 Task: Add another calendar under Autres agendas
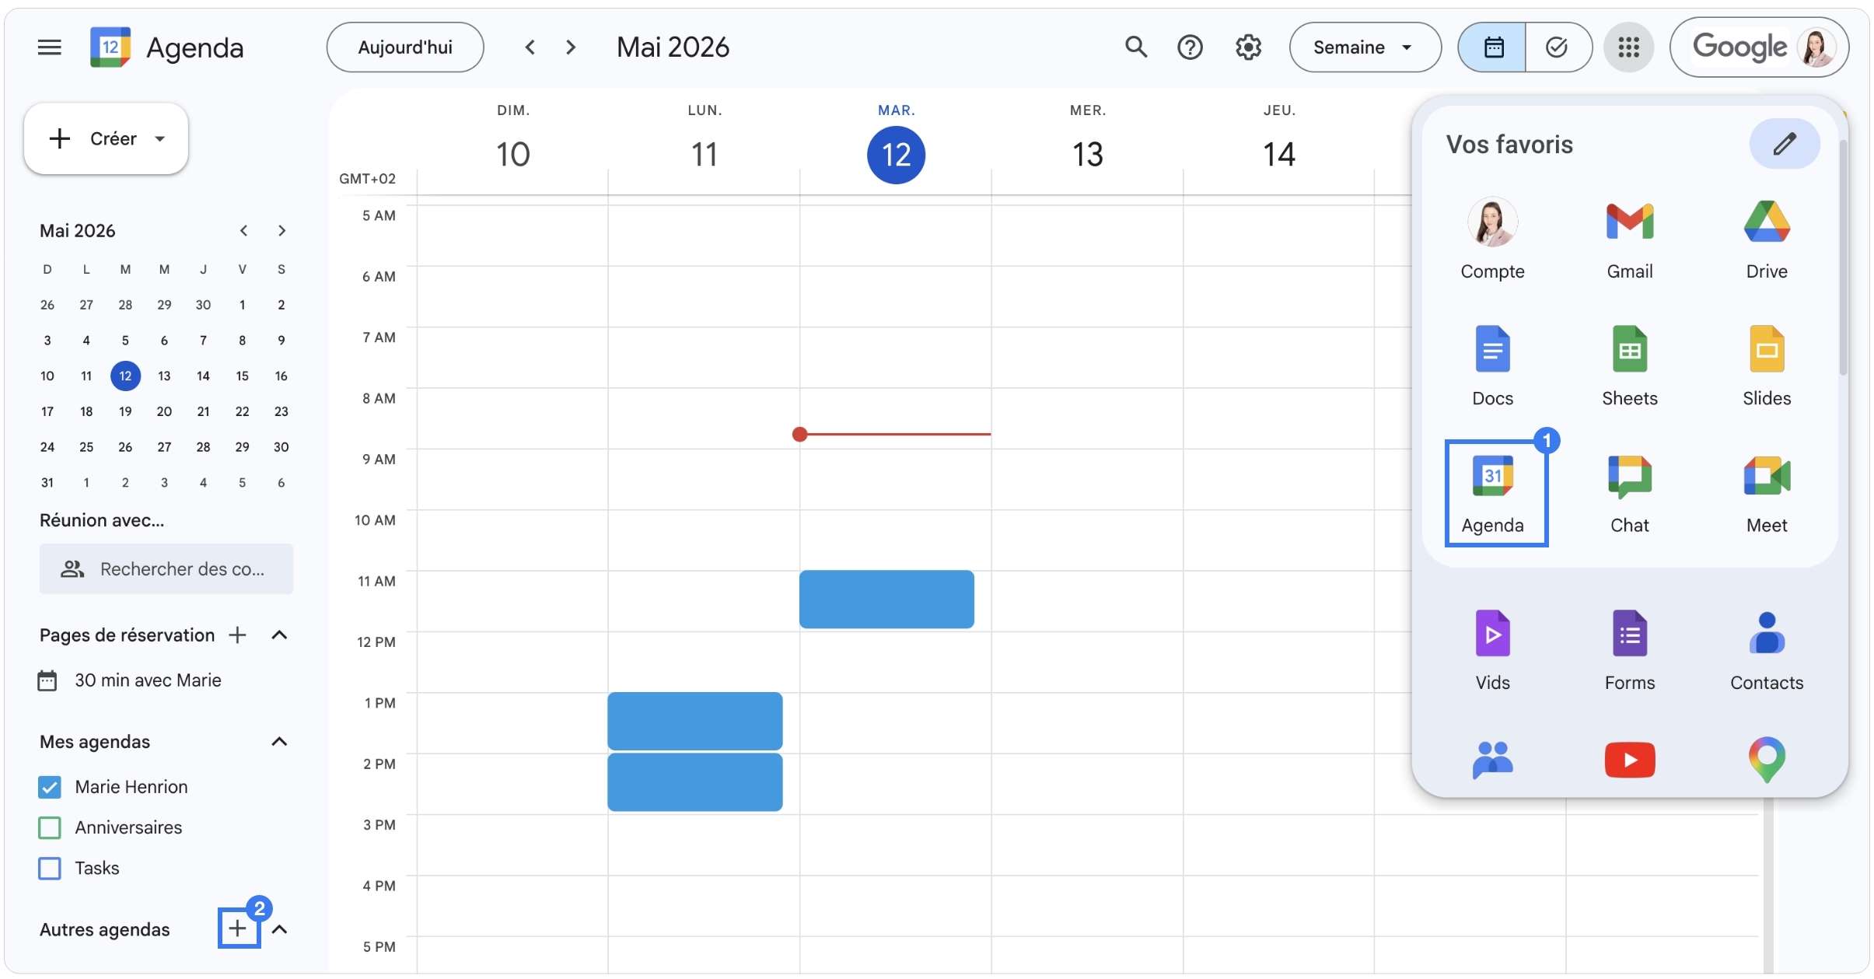point(238,928)
